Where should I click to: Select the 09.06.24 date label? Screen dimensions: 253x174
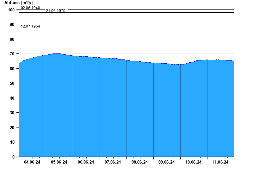[166, 162]
